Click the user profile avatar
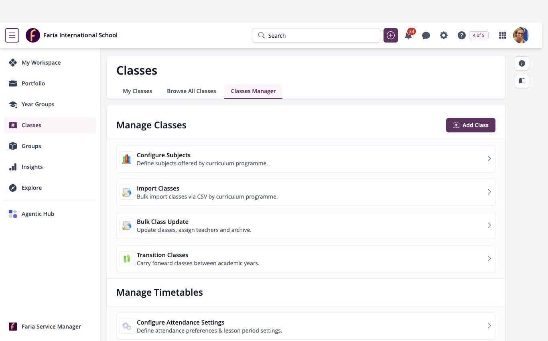548x341 pixels. coord(521,35)
